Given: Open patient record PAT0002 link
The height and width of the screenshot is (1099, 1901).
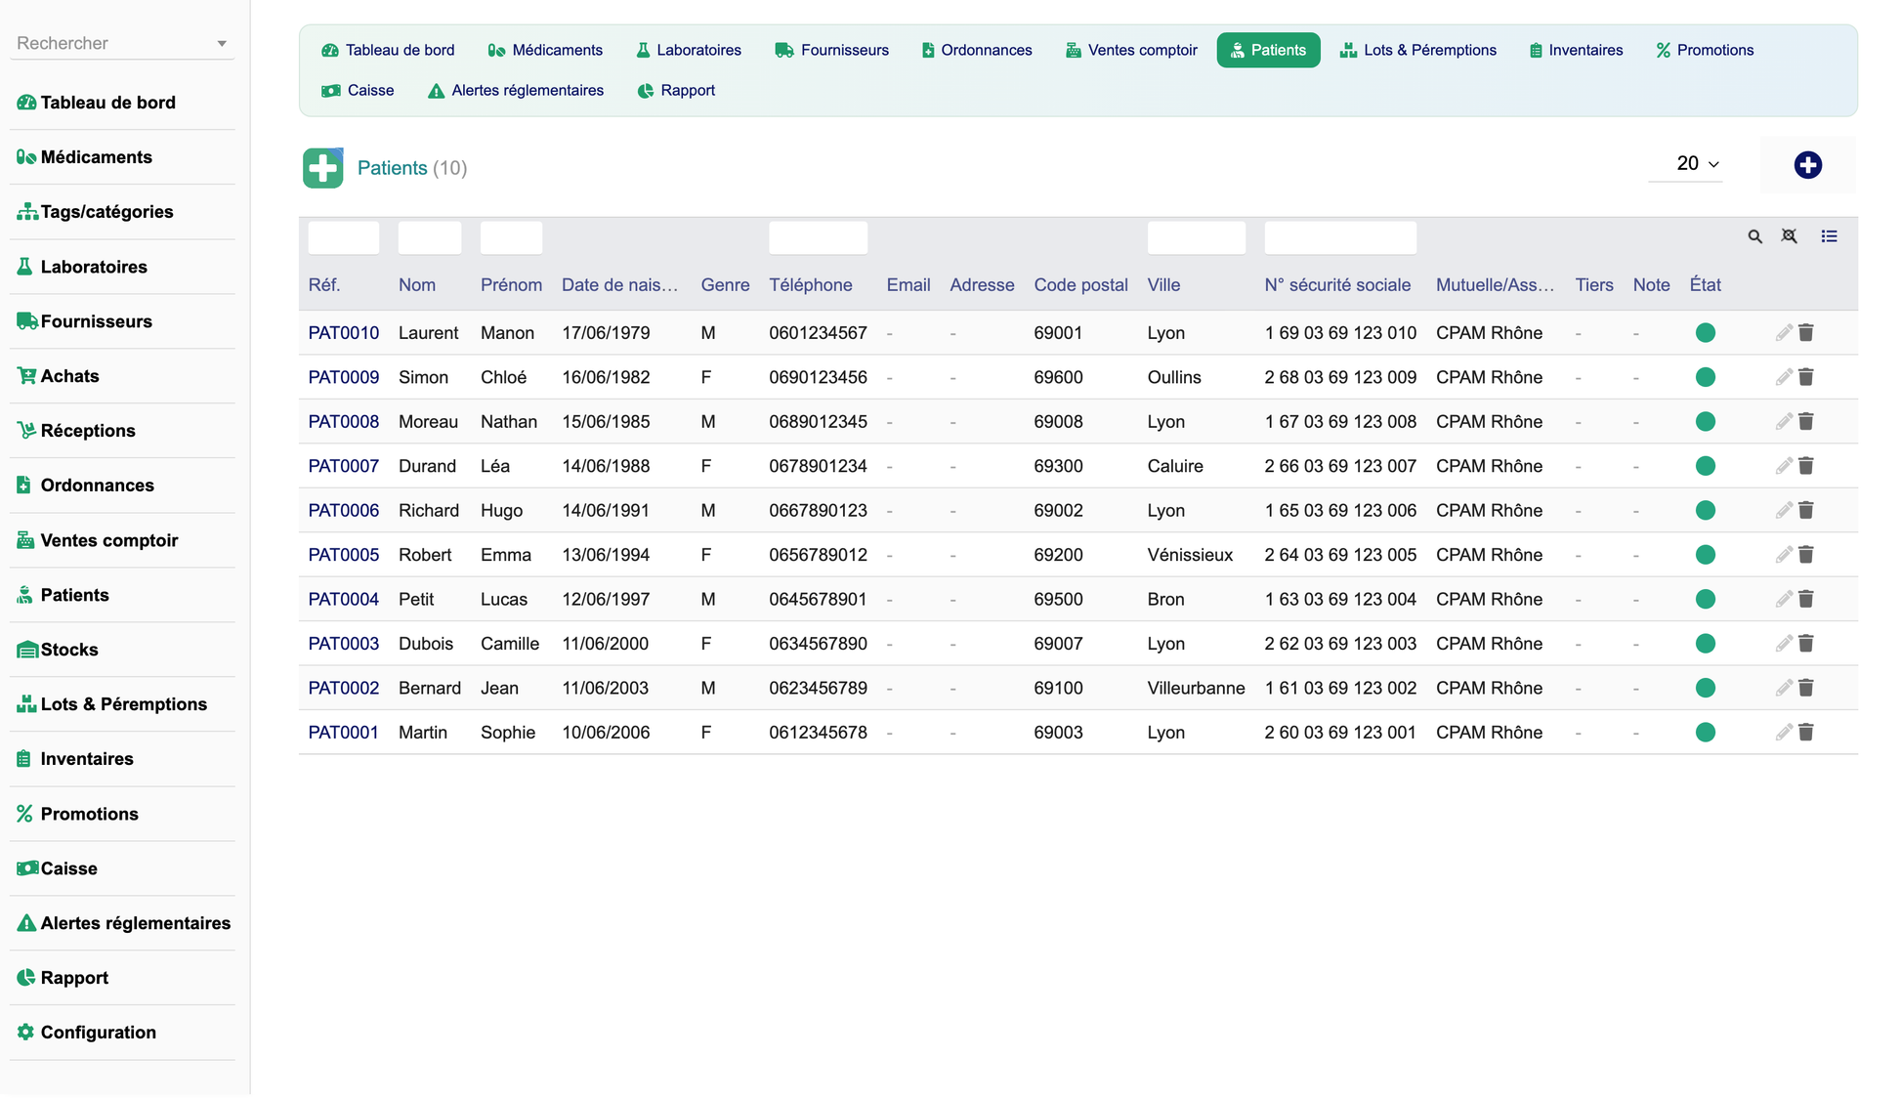Looking at the screenshot, I should (x=344, y=689).
